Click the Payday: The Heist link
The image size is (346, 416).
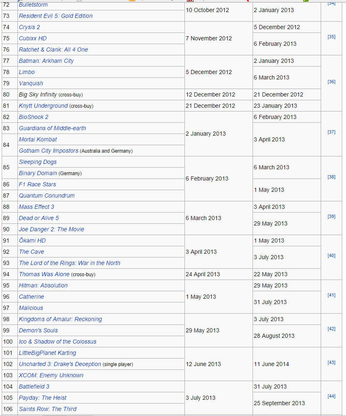point(43,398)
